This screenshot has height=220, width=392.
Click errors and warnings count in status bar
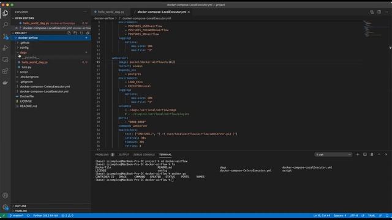(x=67, y=216)
